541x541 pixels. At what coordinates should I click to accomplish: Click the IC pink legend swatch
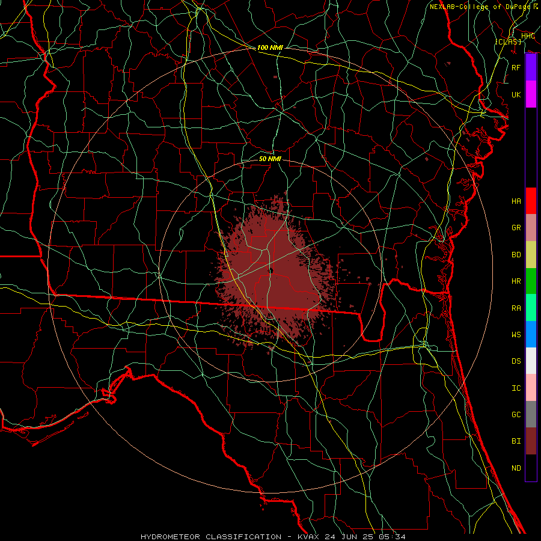[531, 388]
